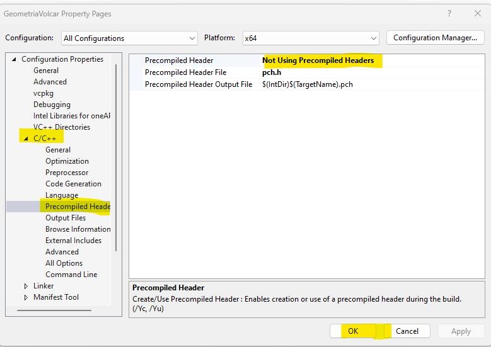The width and height of the screenshot is (491, 347).
Task: Select the Not Using Precompiled Headers value
Action: coord(318,60)
